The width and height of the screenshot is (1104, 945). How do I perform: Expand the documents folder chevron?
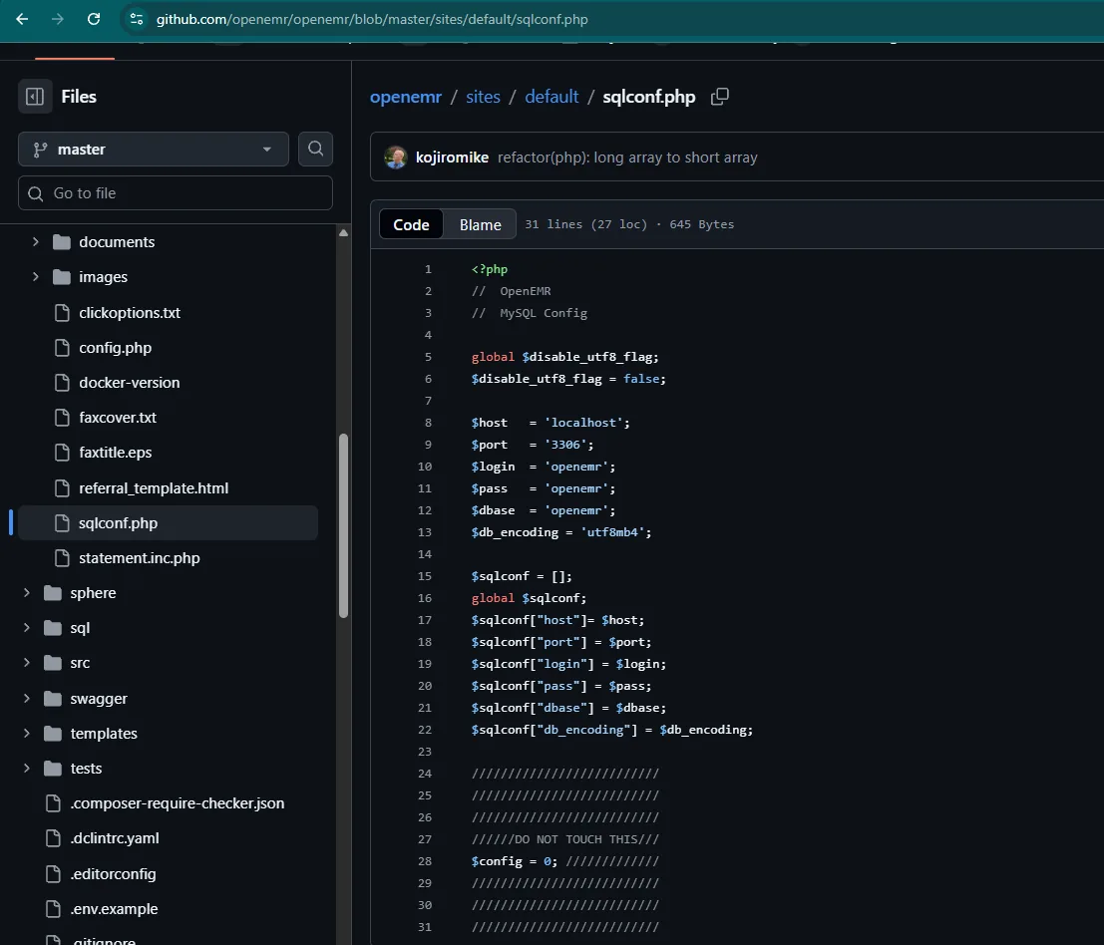pyautogui.click(x=35, y=241)
